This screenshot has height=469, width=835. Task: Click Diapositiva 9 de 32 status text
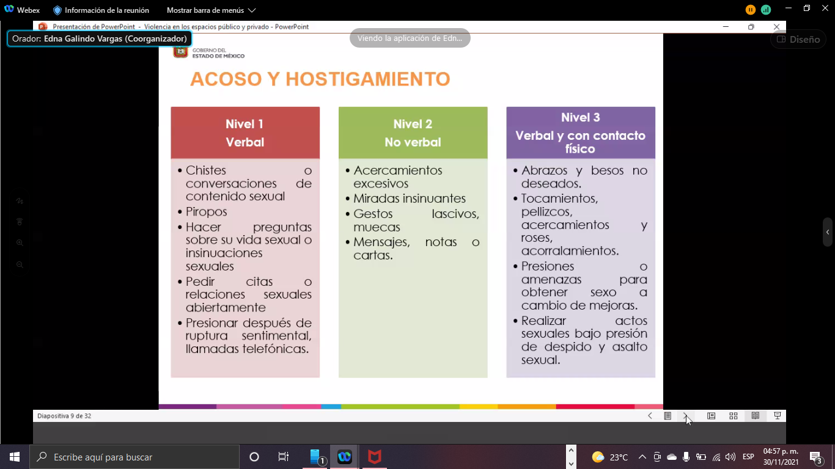pyautogui.click(x=64, y=416)
